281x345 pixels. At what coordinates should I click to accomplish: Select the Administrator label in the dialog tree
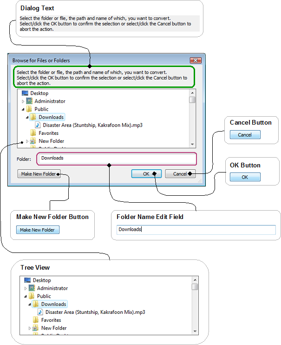50,101
